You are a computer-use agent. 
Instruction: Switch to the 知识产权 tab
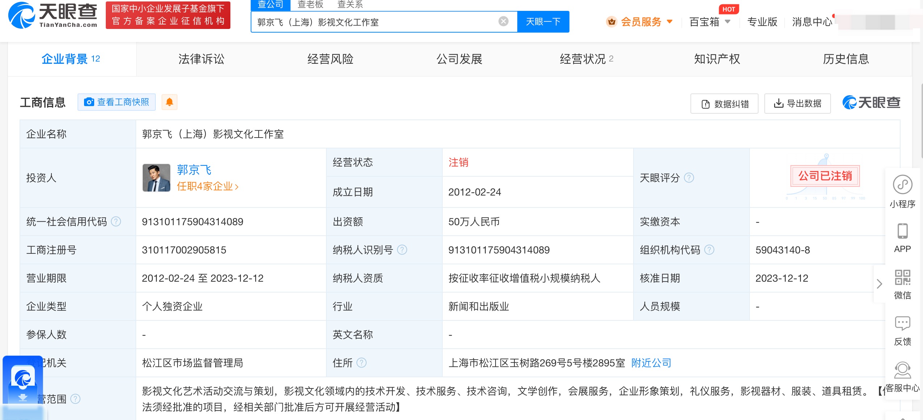(x=717, y=59)
